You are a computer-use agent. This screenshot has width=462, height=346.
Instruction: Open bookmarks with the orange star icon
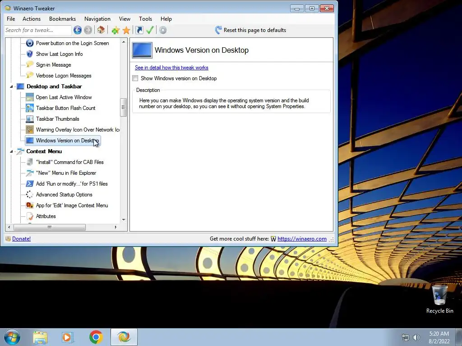(x=126, y=30)
